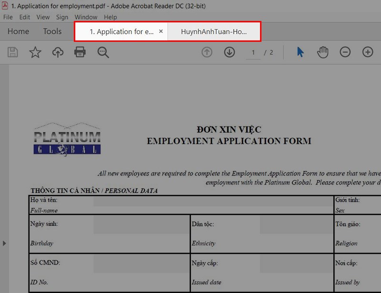The height and width of the screenshot is (293, 381).
Task: Switch to the Tools tab
Action: coord(52,31)
